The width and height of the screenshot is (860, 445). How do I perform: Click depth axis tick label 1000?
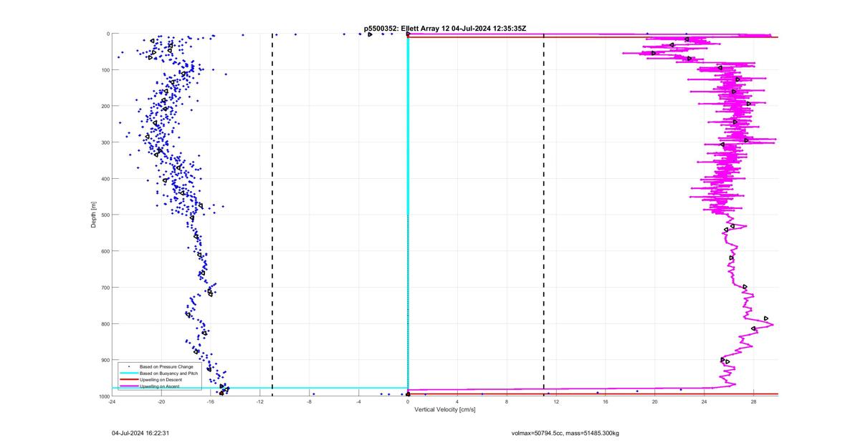click(x=105, y=396)
